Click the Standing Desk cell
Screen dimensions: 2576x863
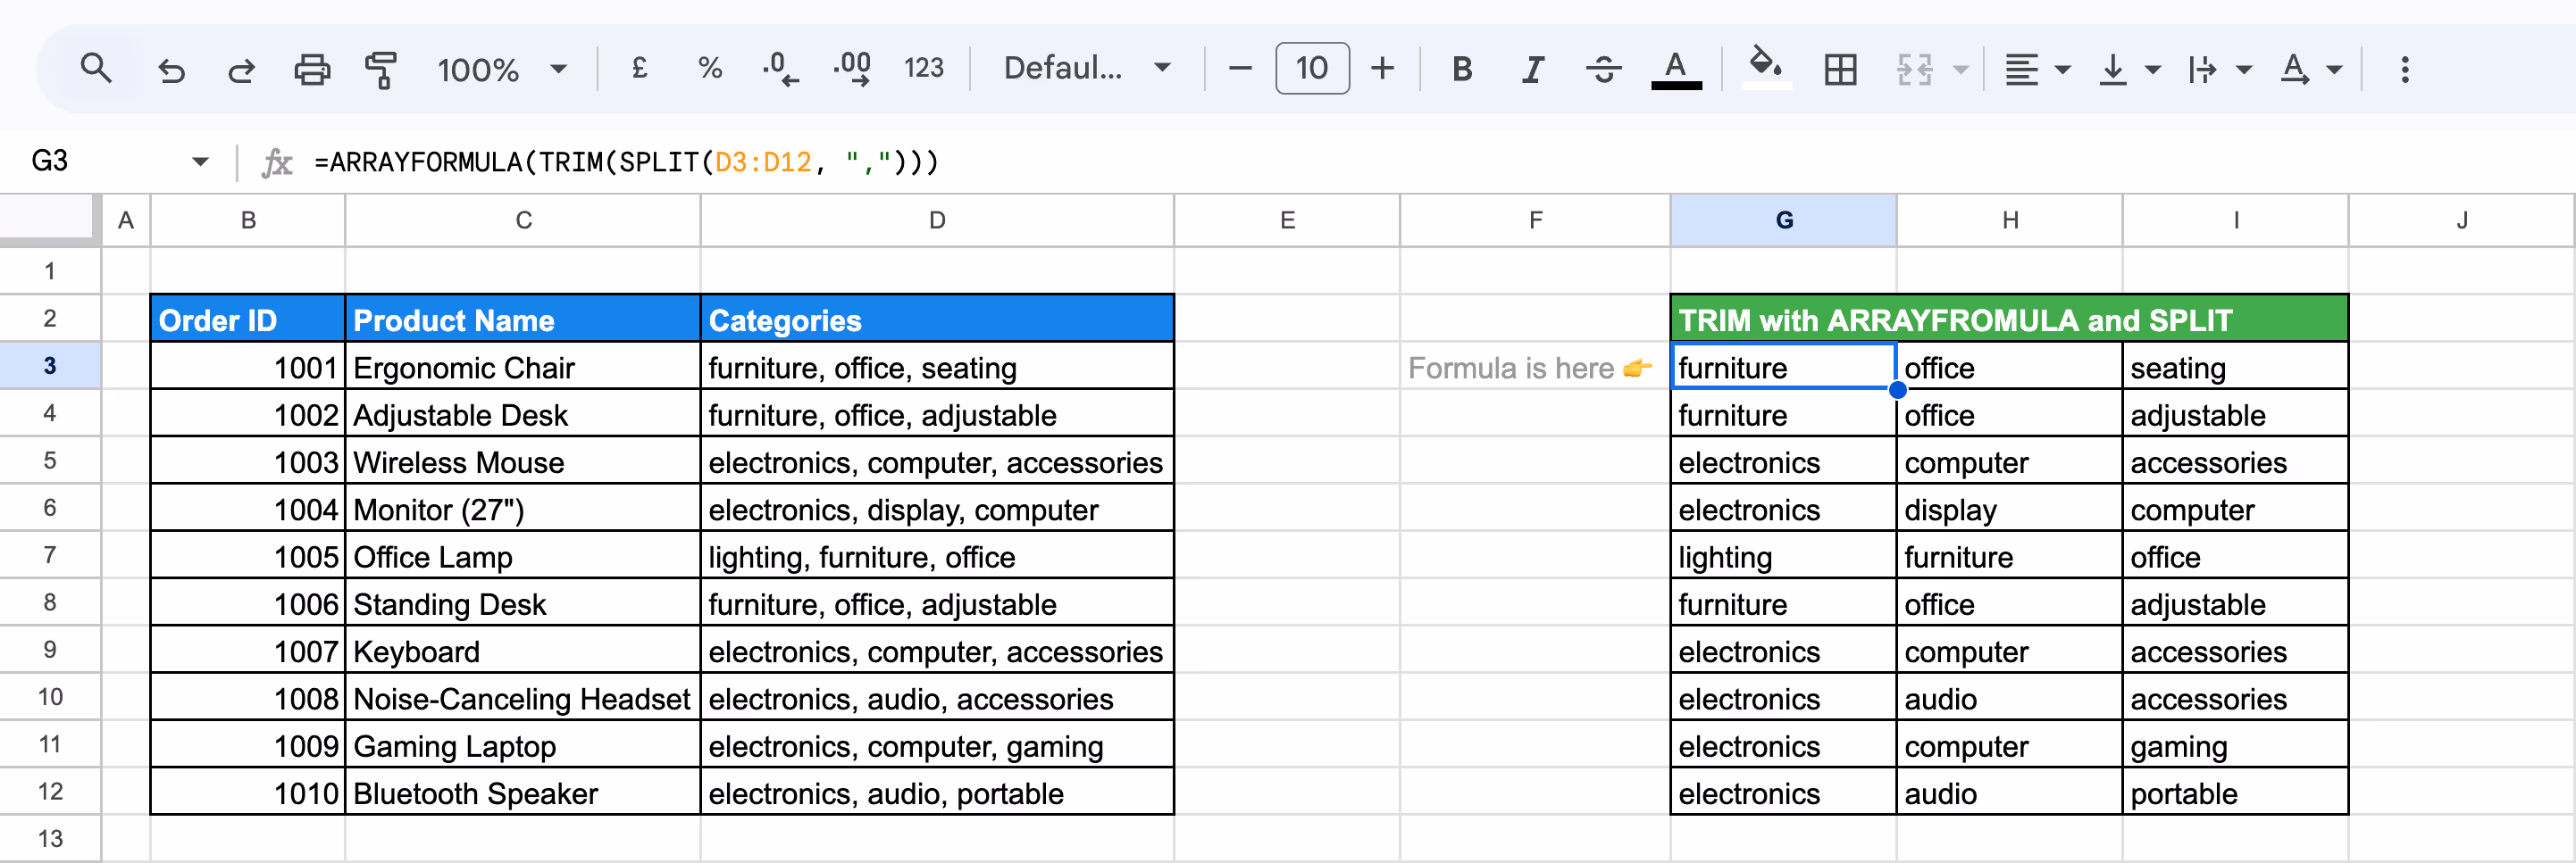[523, 604]
